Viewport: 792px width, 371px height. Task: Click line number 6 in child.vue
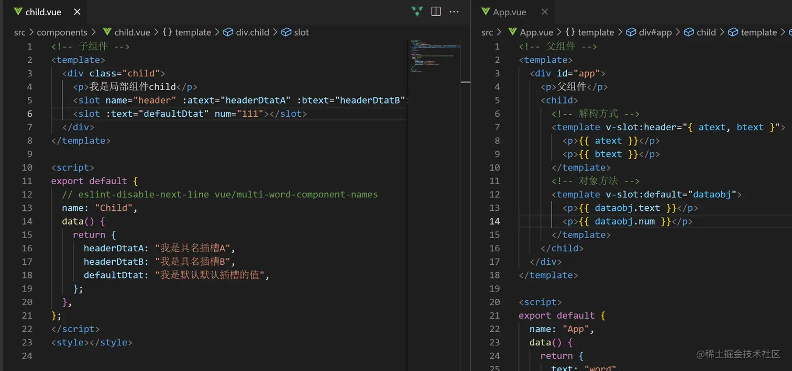pos(29,114)
